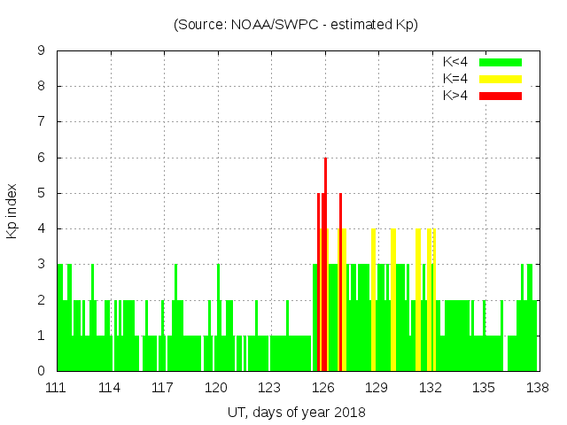Viewport: 567px width, 425px height.
Task: Click the x-axis tick label 111
Action: [x=57, y=387]
